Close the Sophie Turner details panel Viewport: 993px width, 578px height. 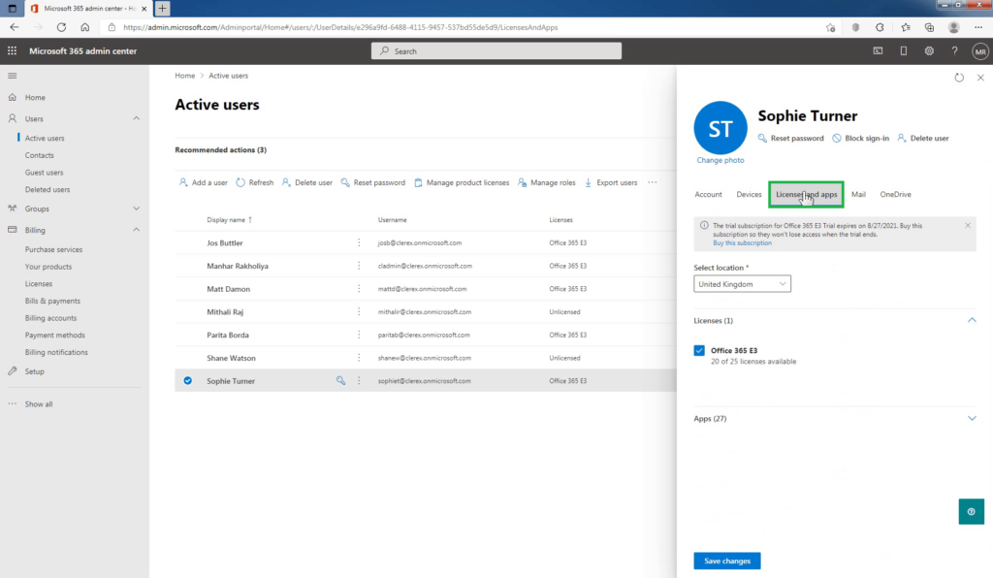(980, 78)
